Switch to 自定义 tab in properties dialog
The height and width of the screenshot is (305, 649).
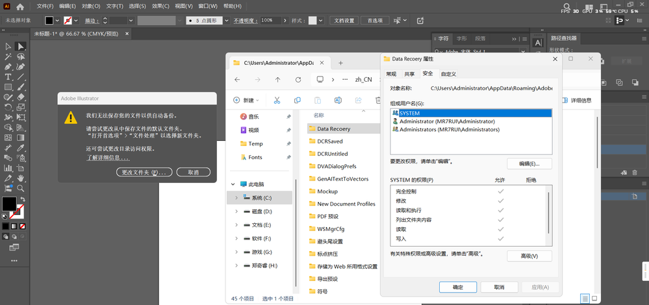(x=448, y=74)
